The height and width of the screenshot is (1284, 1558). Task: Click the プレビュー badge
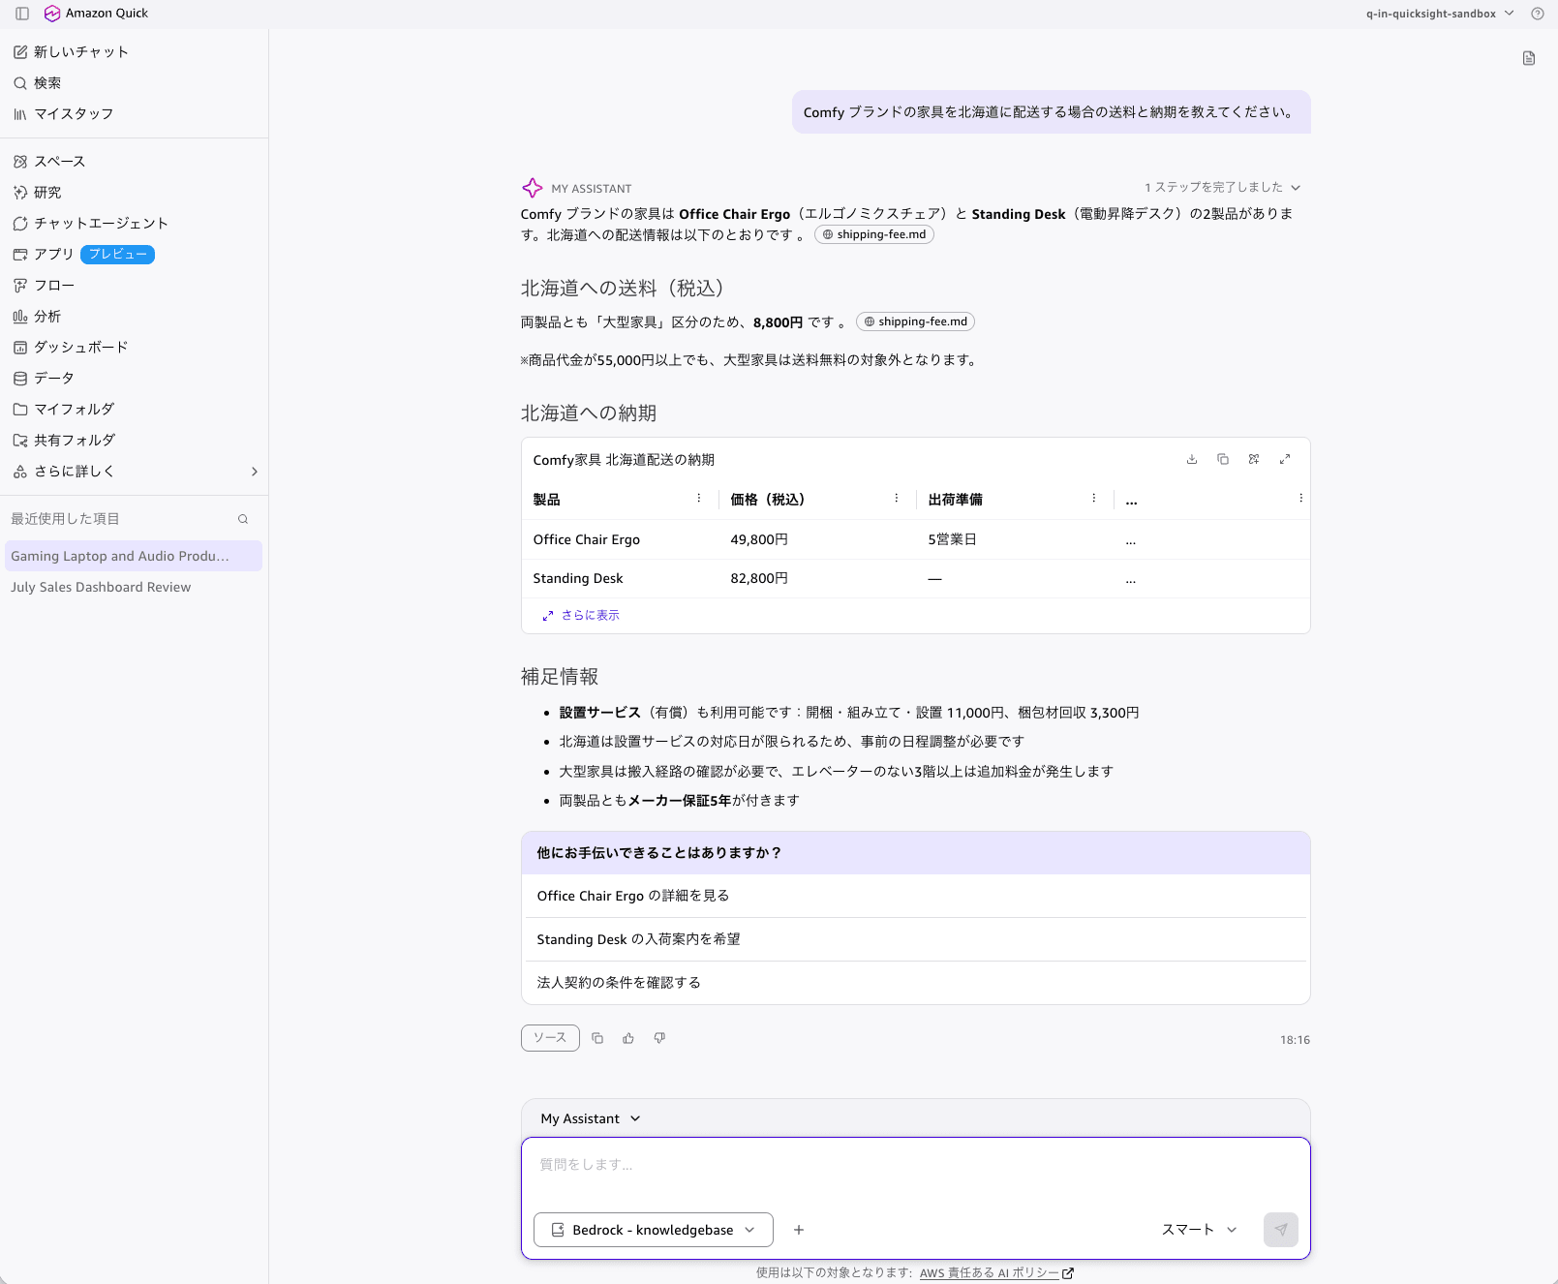tap(117, 255)
